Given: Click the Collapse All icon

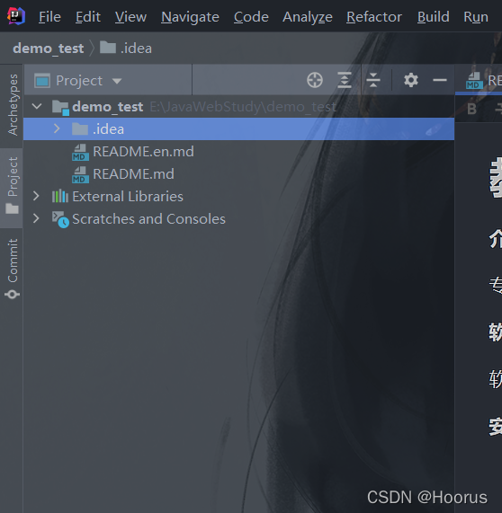Looking at the screenshot, I should pos(373,80).
